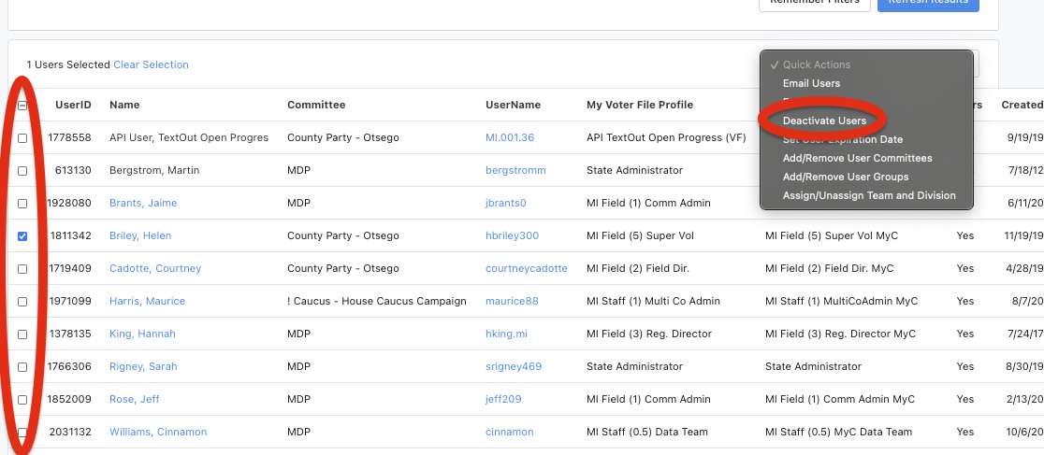Click the Remember Filters button
The width and height of the screenshot is (1044, 455).
(814, 3)
